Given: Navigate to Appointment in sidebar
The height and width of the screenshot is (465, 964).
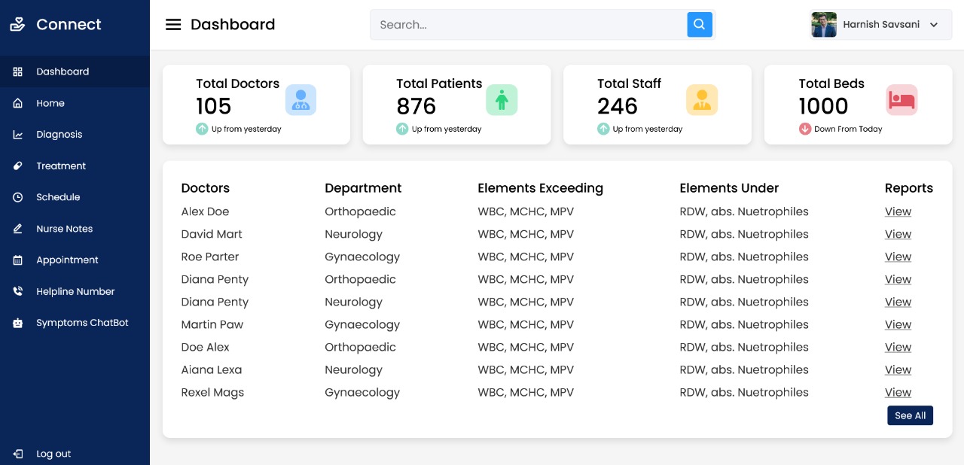Looking at the screenshot, I should pos(67,260).
